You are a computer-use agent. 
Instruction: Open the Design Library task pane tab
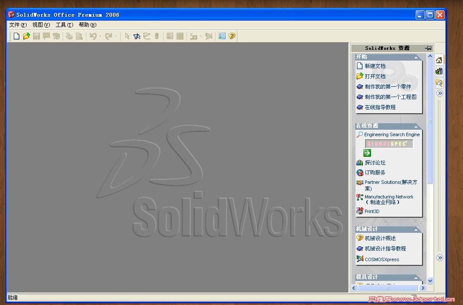point(439,71)
